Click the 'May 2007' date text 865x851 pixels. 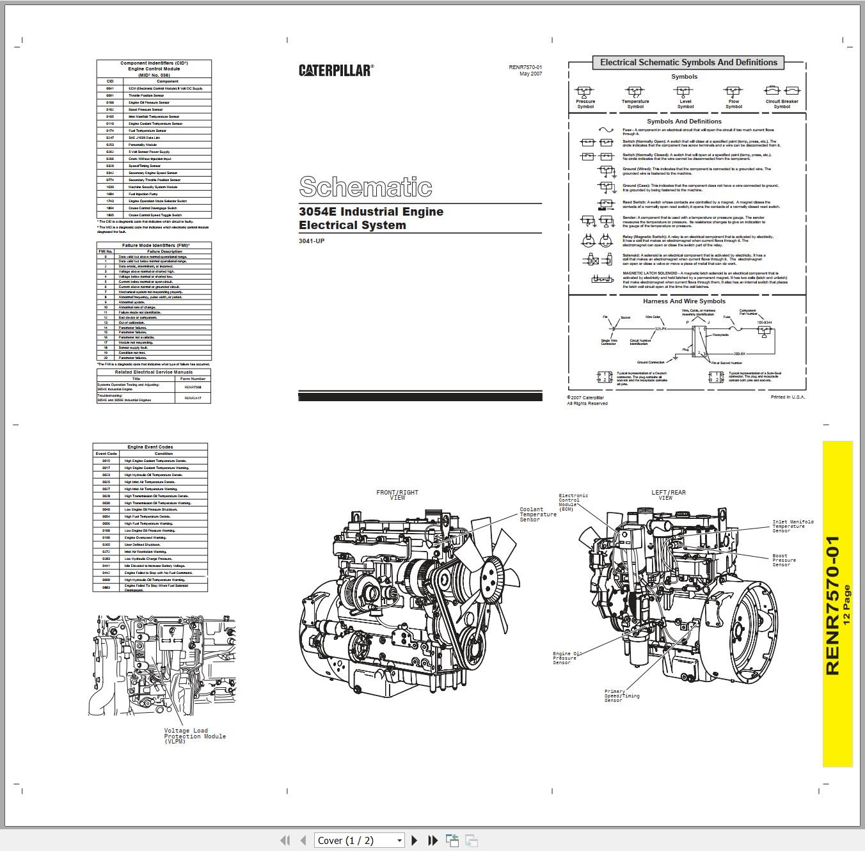pos(531,74)
